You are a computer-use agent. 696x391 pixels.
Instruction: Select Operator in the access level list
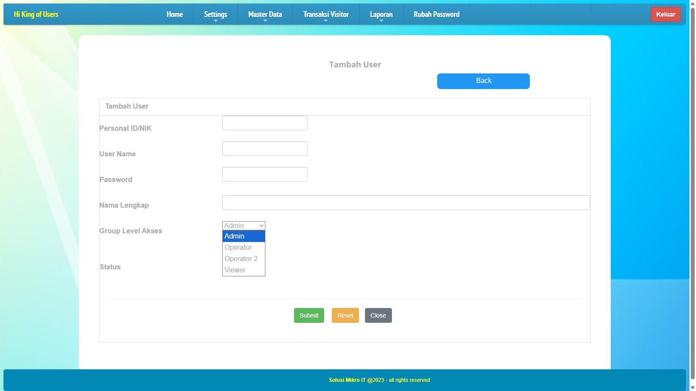tap(244, 248)
